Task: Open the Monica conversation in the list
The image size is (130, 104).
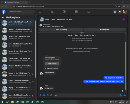Action: (18, 67)
